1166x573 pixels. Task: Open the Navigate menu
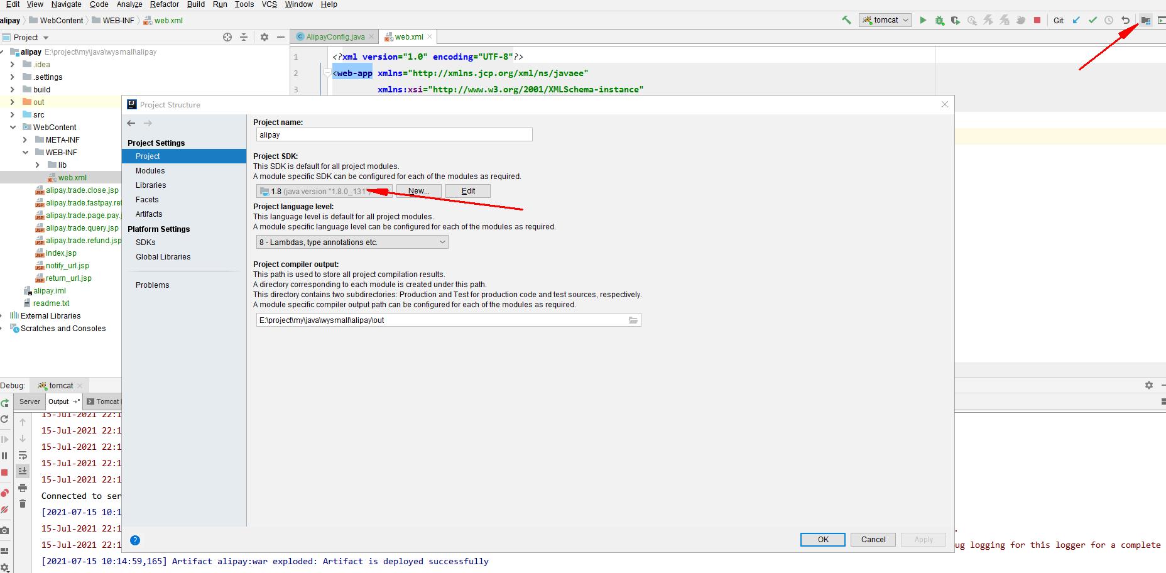[x=67, y=4]
